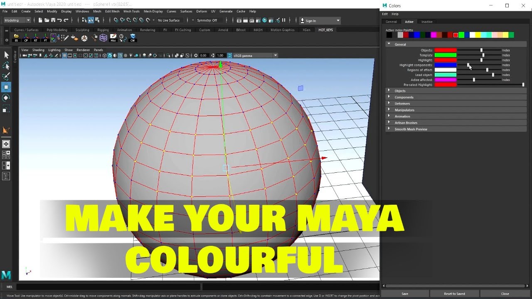Choose the Select tool arrow in toolbox

[x=6, y=55]
